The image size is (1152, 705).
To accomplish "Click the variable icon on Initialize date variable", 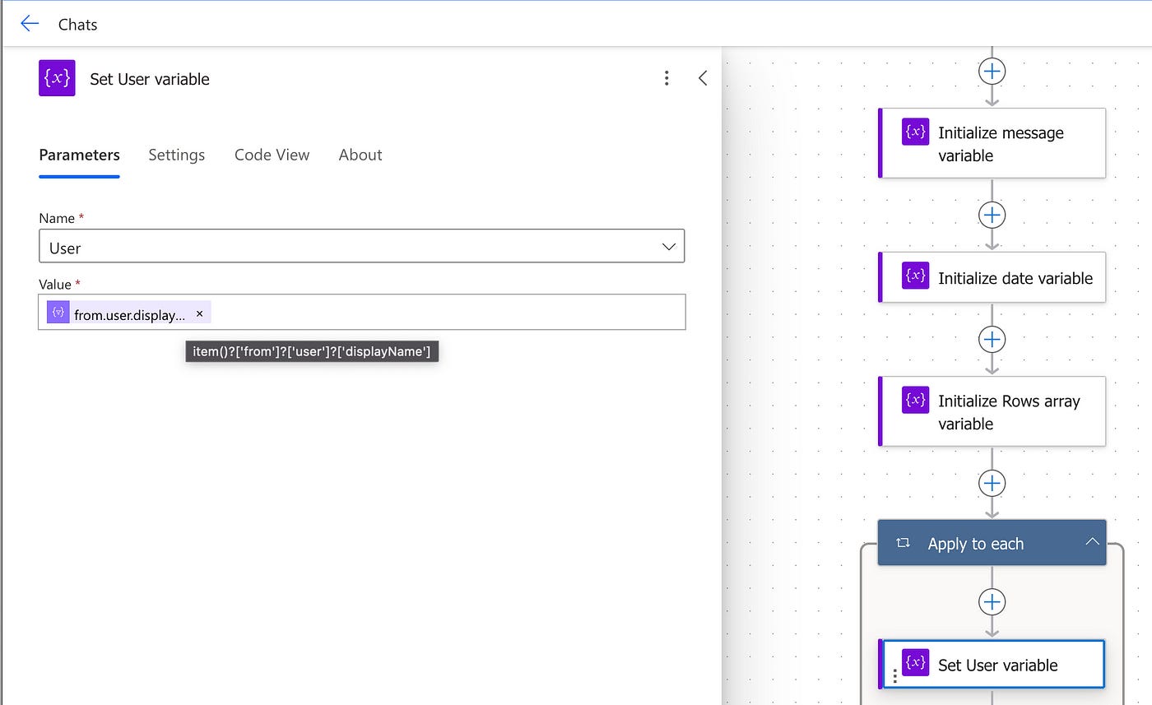I will point(915,276).
